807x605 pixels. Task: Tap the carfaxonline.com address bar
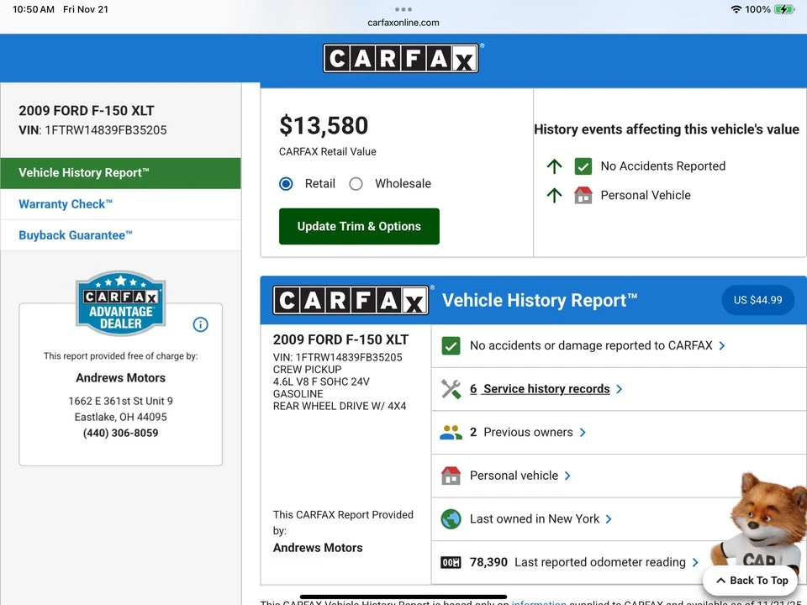tap(403, 23)
